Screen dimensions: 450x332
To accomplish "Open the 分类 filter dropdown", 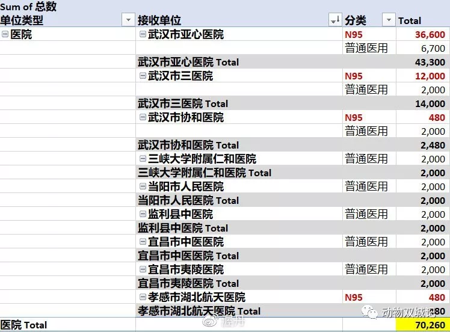I will click(389, 20).
